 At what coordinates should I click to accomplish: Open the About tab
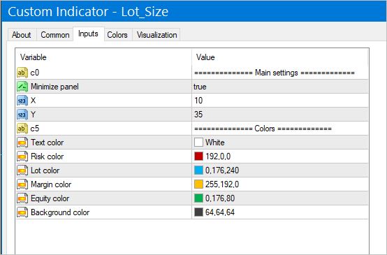[22, 35]
